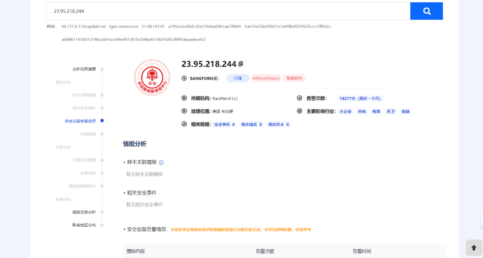The height and width of the screenshot is (258, 483).
Task: Click the 告警次数 chart icon
Action: click(300, 98)
